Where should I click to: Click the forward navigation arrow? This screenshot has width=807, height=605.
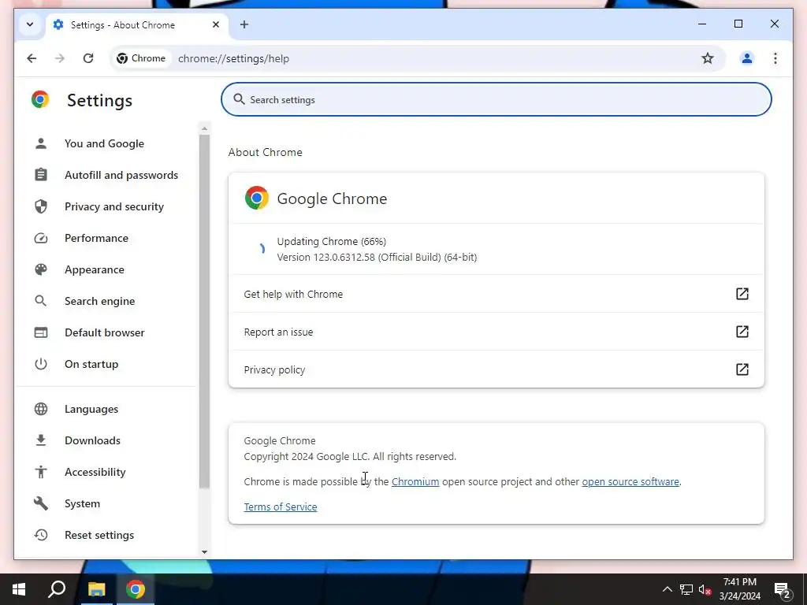(60, 58)
